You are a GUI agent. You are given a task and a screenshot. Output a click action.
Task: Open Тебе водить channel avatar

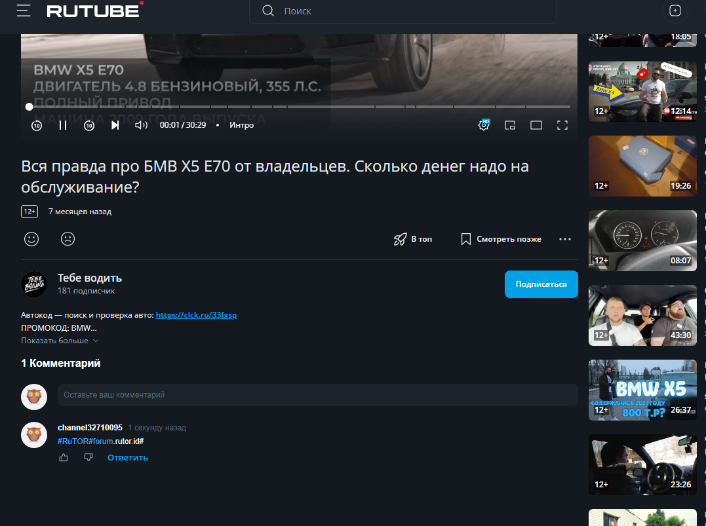(34, 284)
